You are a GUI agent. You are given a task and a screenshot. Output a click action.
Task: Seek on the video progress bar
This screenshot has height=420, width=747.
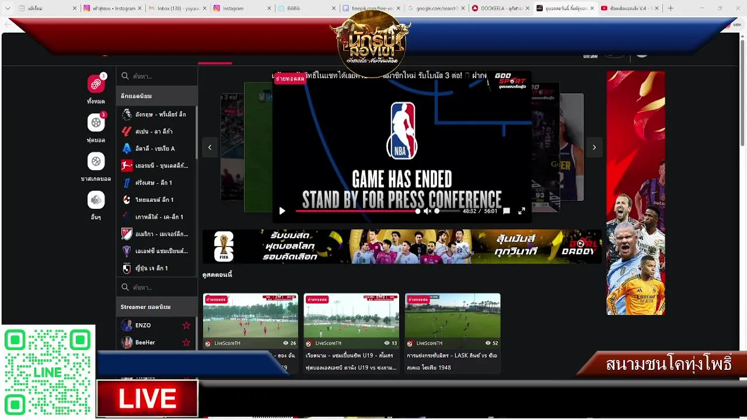point(357,211)
